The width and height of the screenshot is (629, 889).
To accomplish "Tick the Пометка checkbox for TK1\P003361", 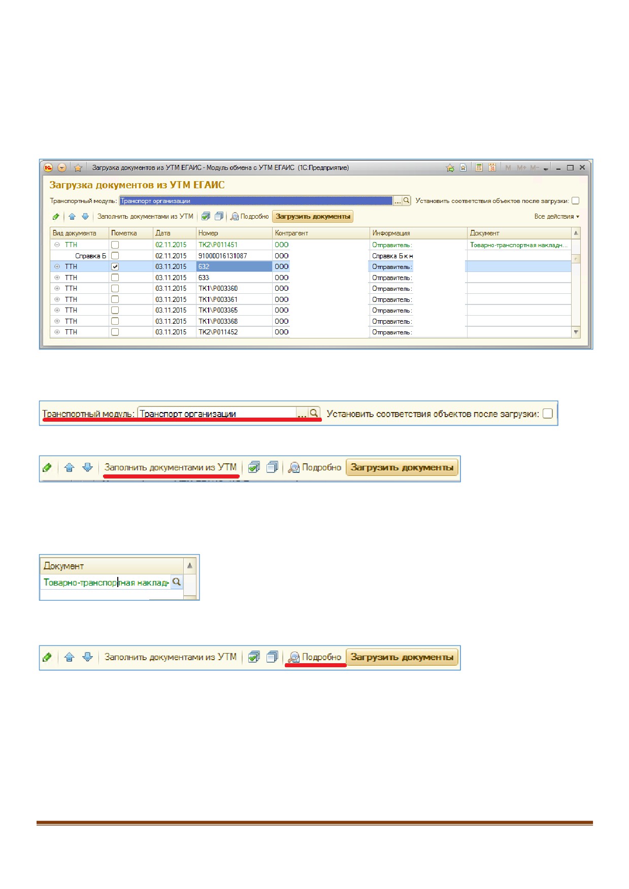I will point(115,299).
